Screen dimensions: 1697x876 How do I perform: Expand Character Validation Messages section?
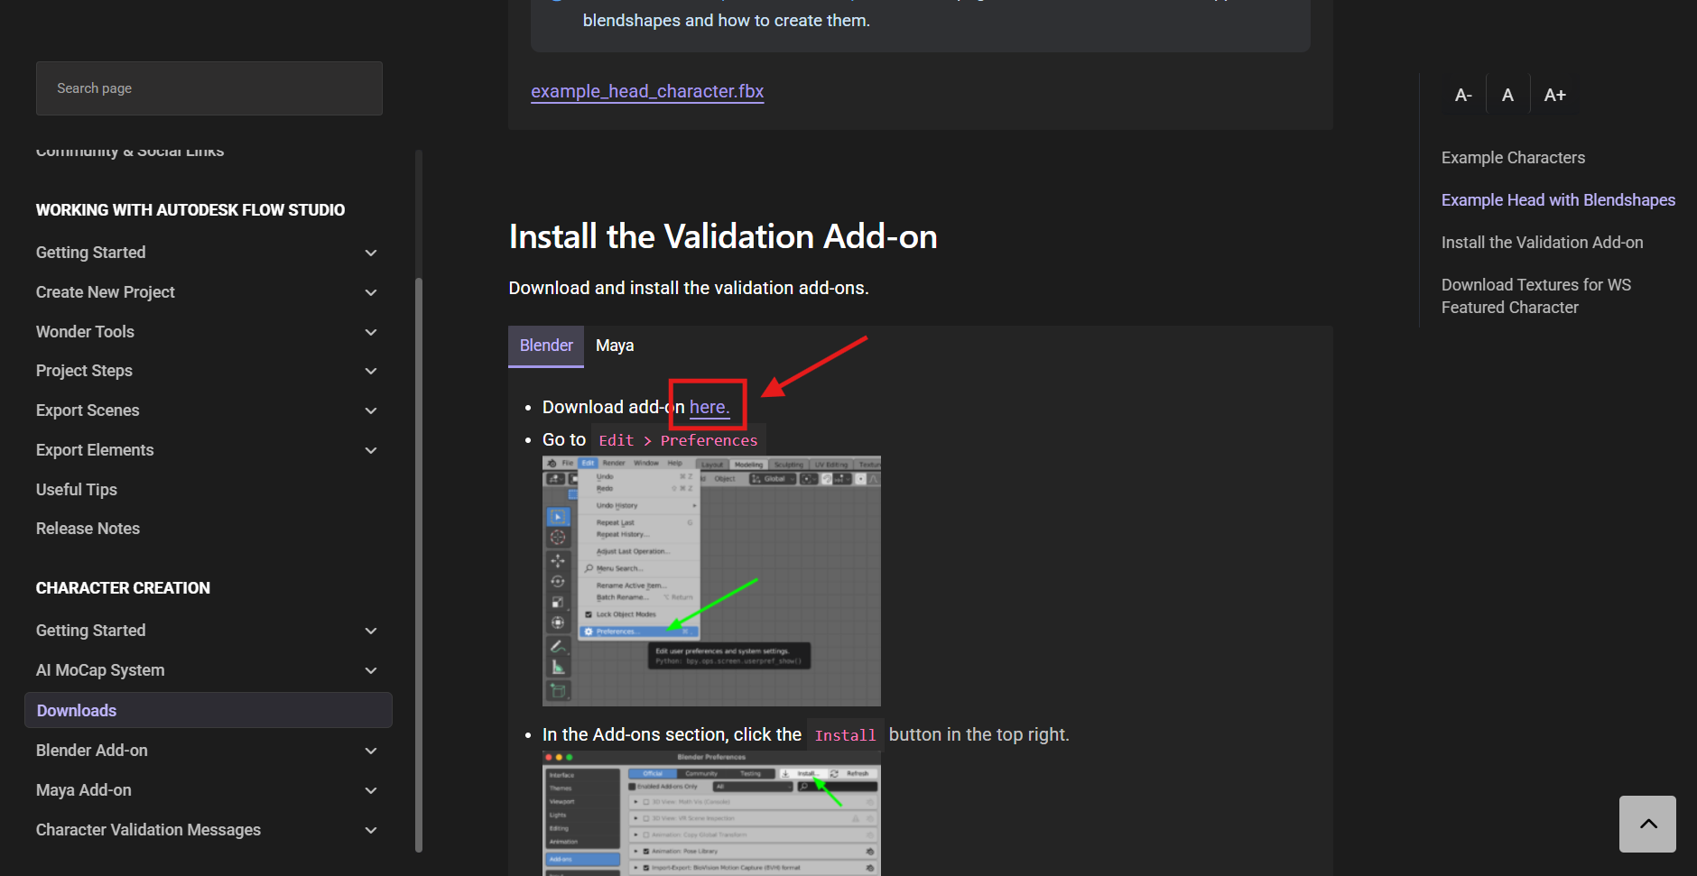[x=370, y=830]
